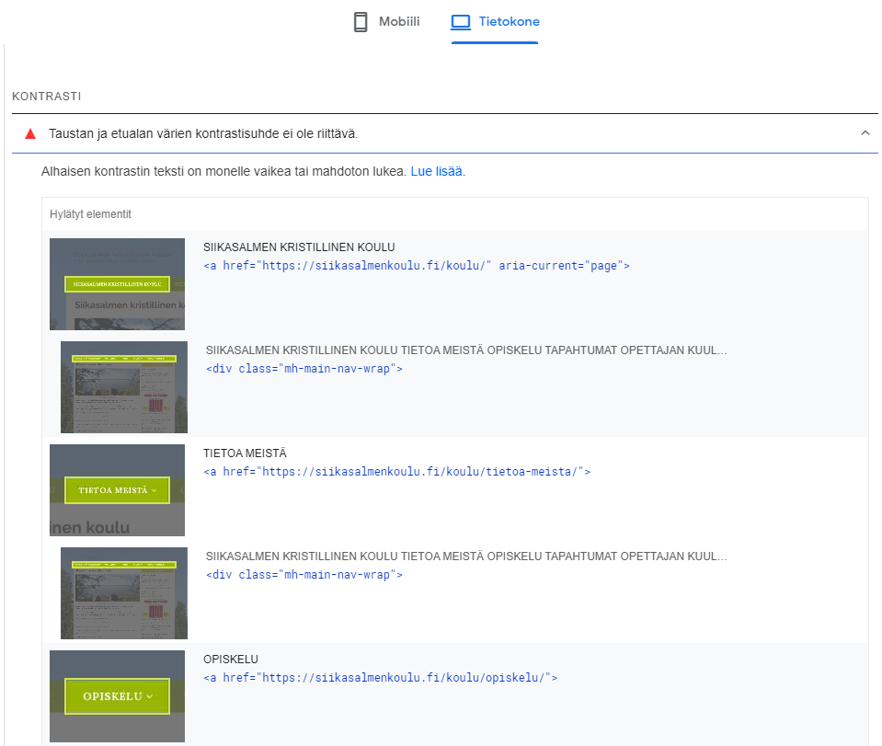Click the KONTRASTI section heading
Image resolution: width=882 pixels, height=746 pixels.
47,97
